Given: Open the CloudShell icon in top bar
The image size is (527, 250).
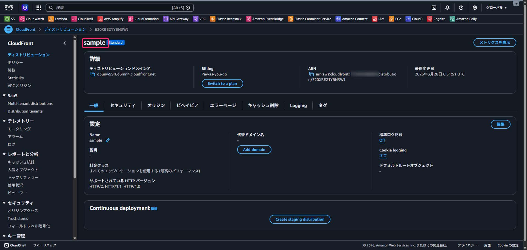Looking at the screenshot, I should click(434, 8).
